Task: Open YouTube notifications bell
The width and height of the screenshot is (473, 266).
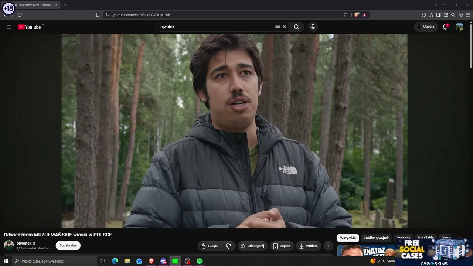Action: pyautogui.click(x=445, y=27)
